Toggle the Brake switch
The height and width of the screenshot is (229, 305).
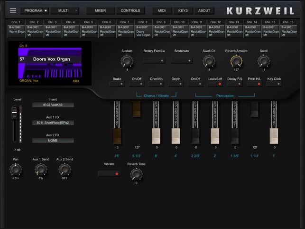click(117, 84)
